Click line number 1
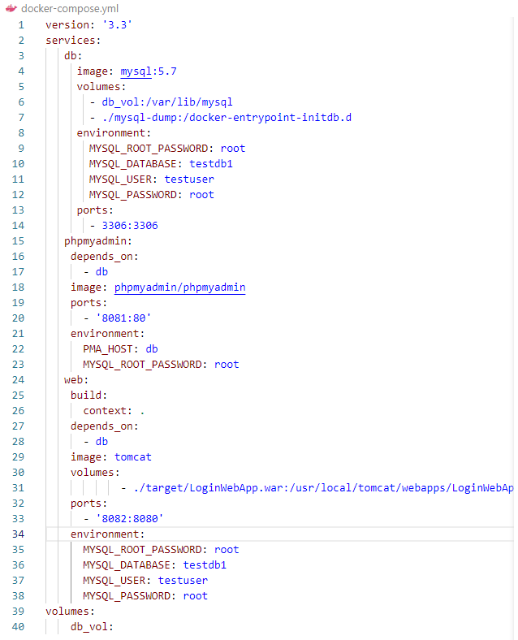 tap(21, 25)
